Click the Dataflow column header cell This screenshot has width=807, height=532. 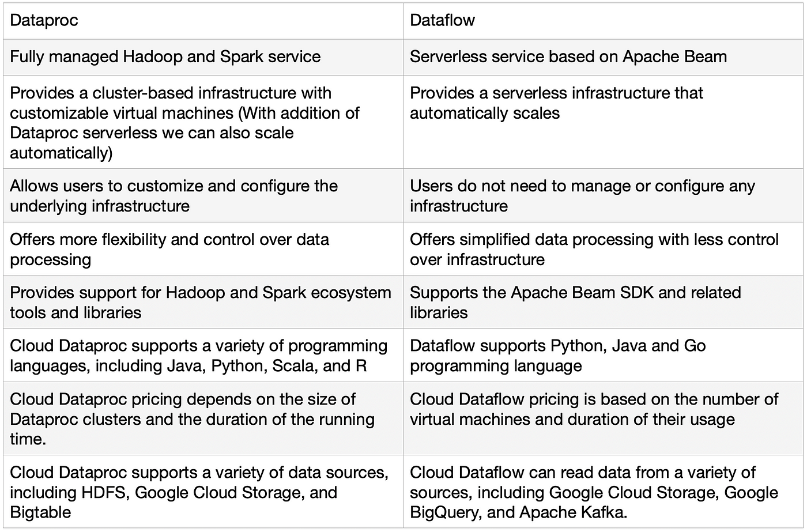(603, 21)
